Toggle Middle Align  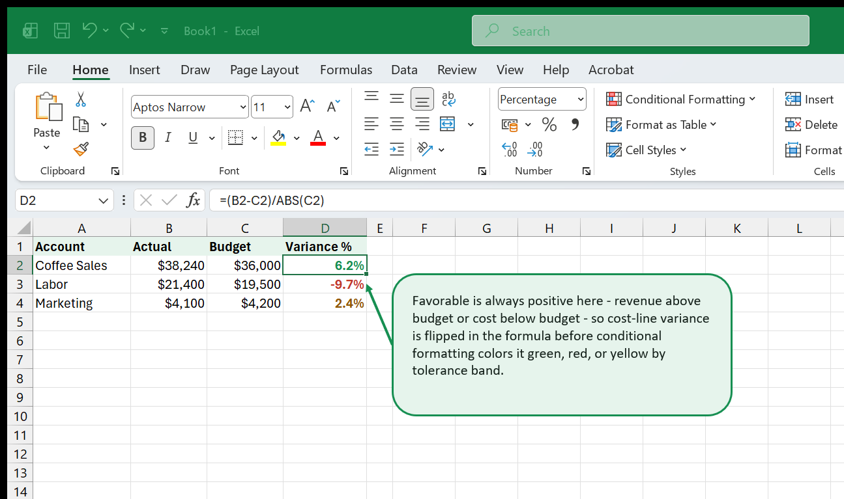click(397, 98)
